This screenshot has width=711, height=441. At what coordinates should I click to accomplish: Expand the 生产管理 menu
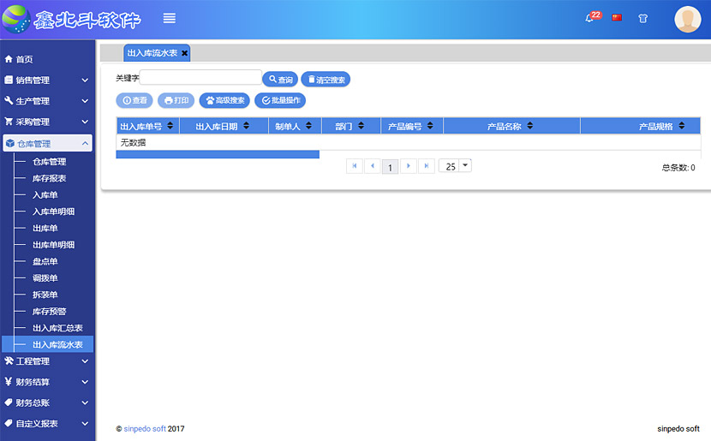tap(47, 101)
